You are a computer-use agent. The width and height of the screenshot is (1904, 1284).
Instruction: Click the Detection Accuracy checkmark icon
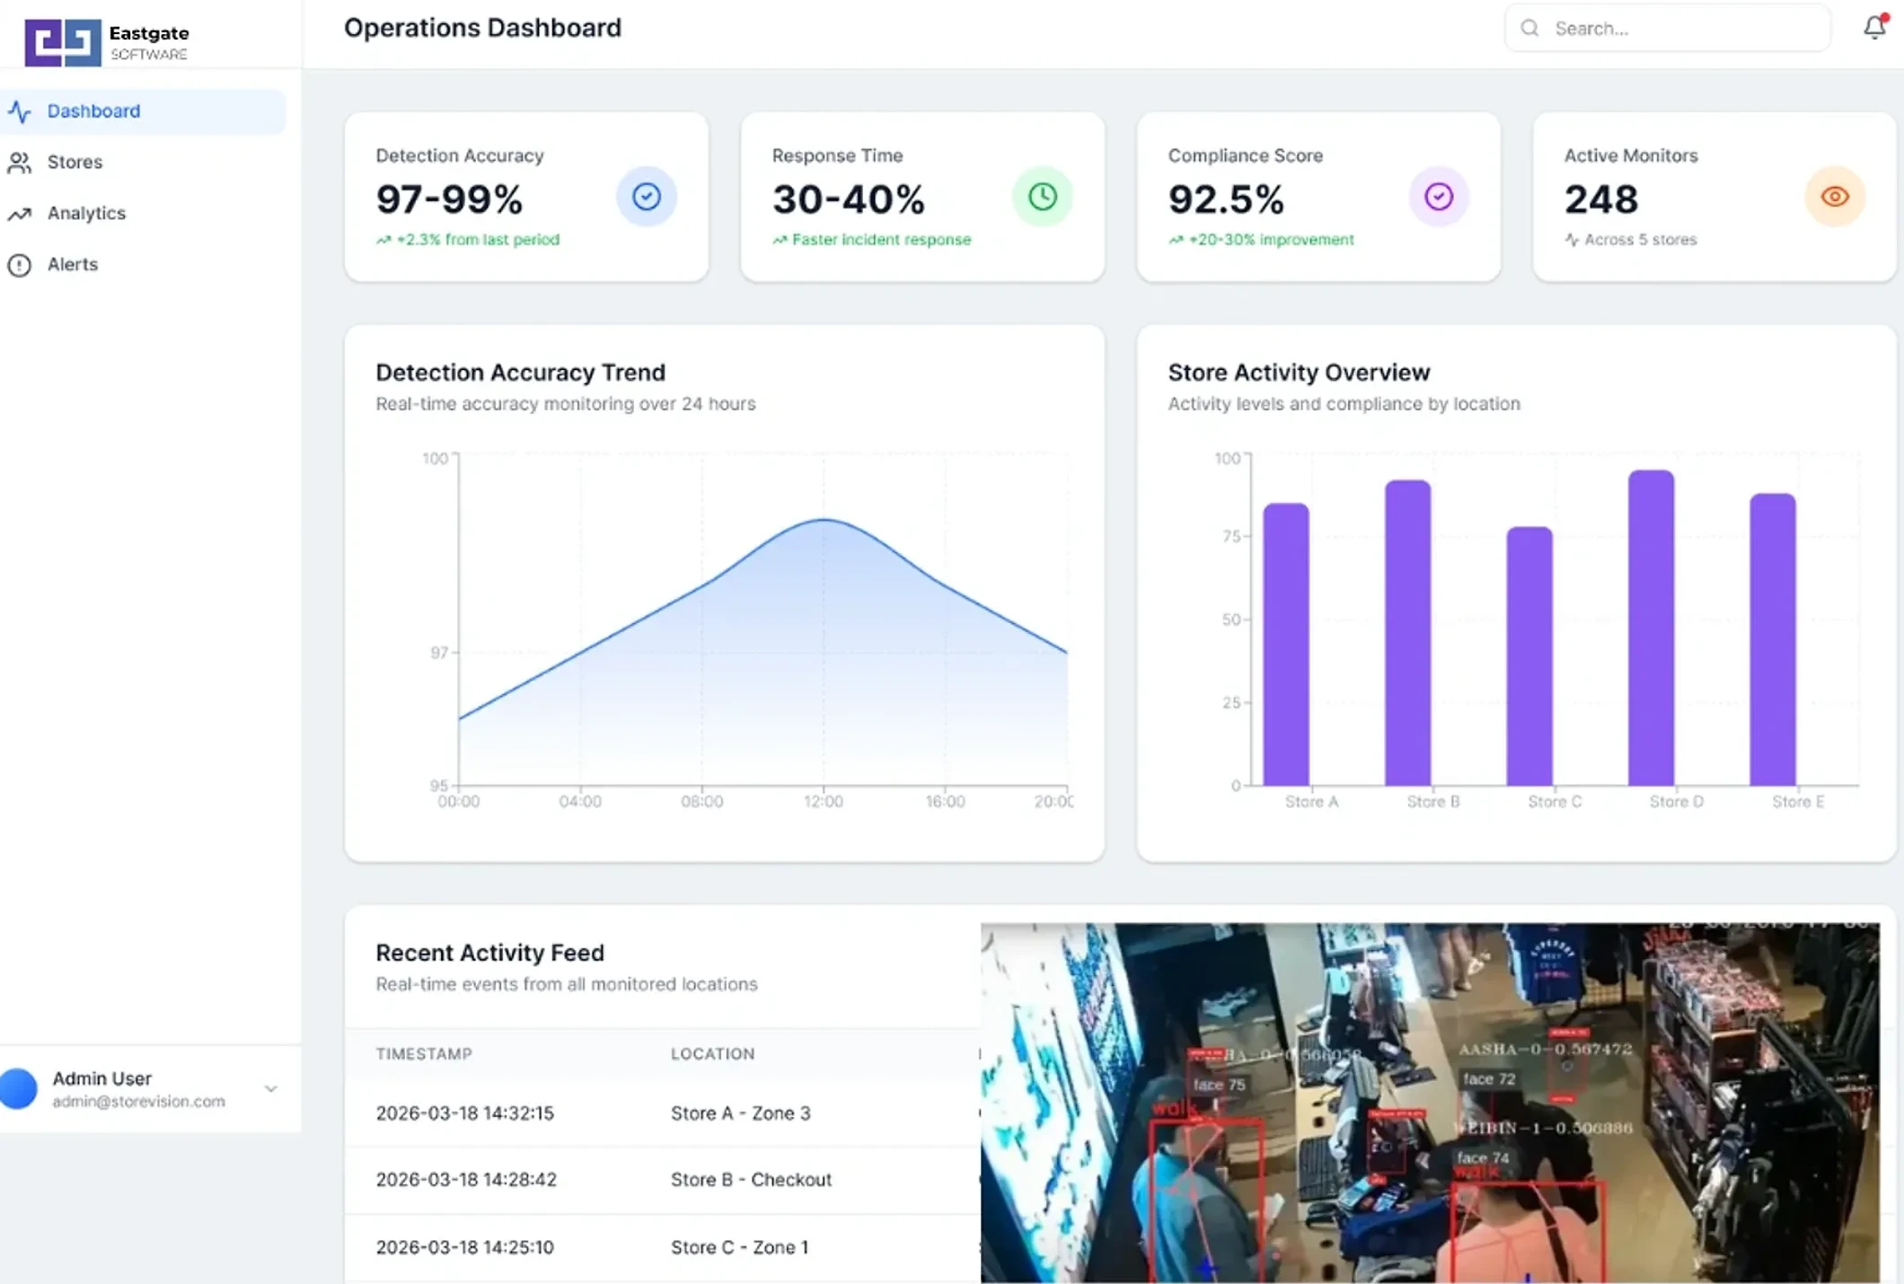(647, 197)
